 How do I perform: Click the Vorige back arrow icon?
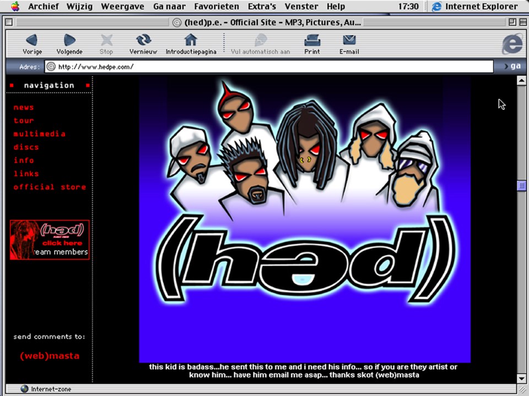pyautogui.click(x=31, y=40)
